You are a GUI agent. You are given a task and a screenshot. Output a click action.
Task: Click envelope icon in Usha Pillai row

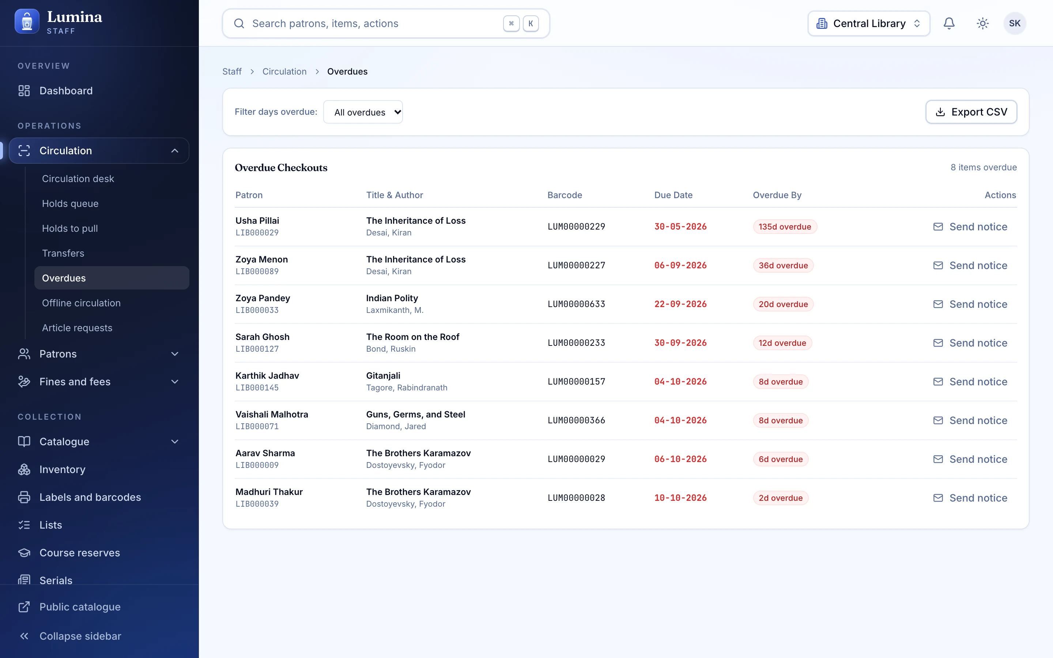pyautogui.click(x=938, y=227)
